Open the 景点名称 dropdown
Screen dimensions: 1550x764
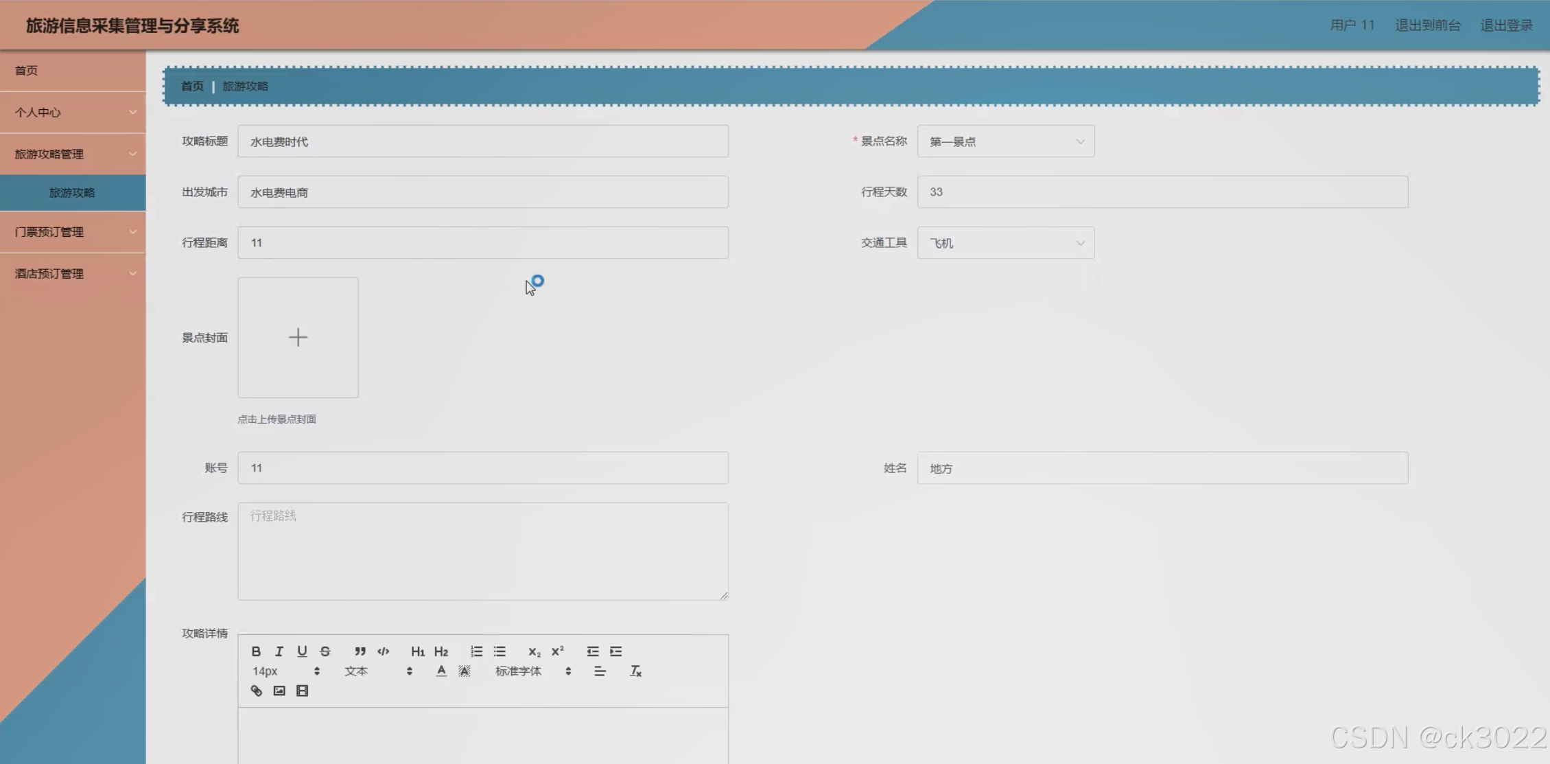pos(1005,141)
